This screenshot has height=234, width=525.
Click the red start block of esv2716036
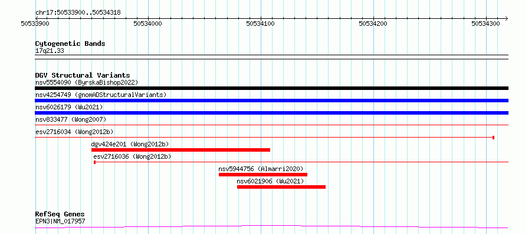pos(95,162)
